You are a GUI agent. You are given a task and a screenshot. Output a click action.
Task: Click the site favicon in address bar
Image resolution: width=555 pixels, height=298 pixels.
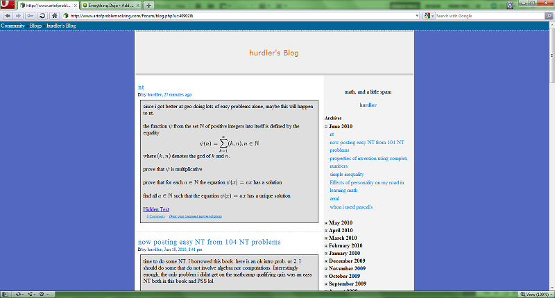click(66, 16)
